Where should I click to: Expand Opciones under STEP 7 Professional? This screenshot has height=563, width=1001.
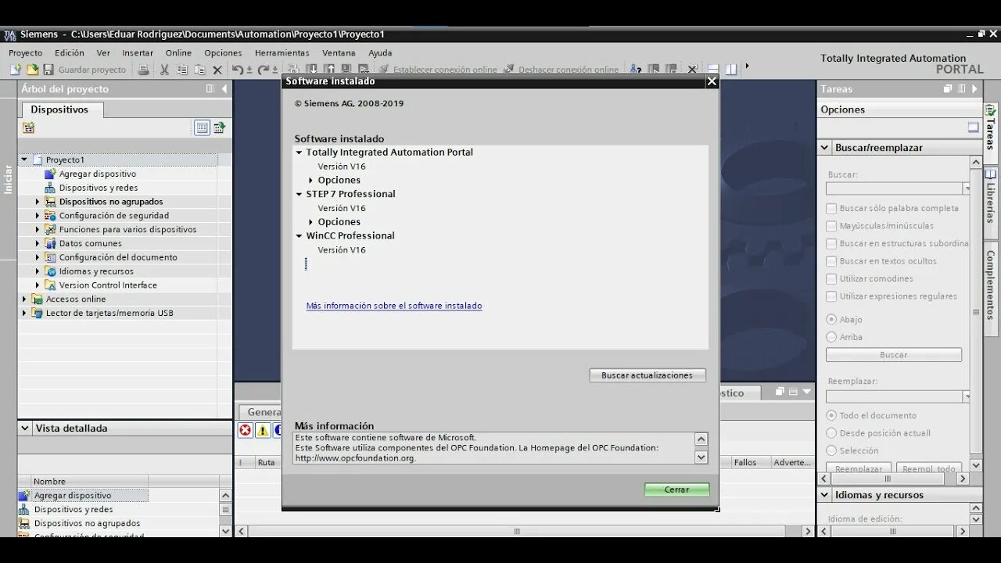[x=310, y=222]
